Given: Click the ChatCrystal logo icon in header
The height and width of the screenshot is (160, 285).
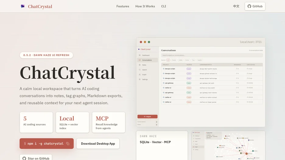Looking at the screenshot, I should pos(23,6).
